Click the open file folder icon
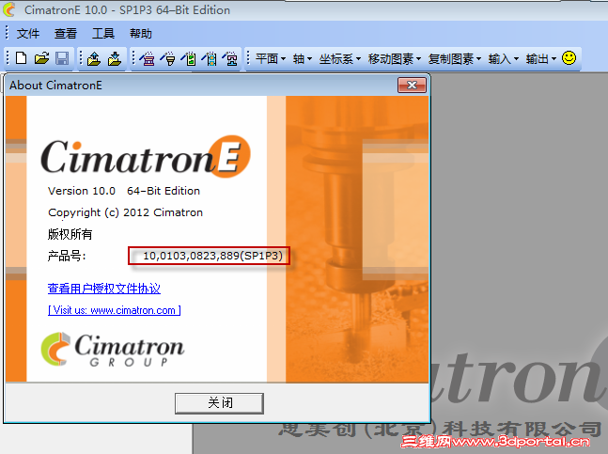 42,58
